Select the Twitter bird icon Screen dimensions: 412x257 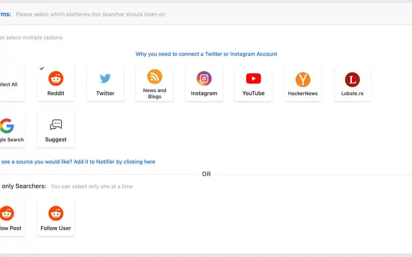[105, 78]
